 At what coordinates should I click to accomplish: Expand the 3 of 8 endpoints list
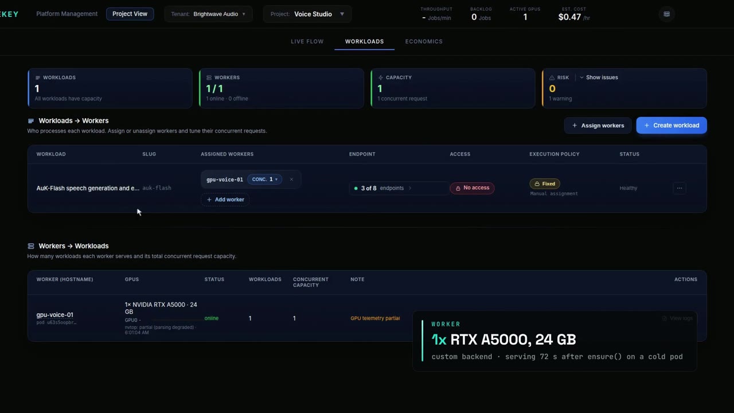[399, 188]
